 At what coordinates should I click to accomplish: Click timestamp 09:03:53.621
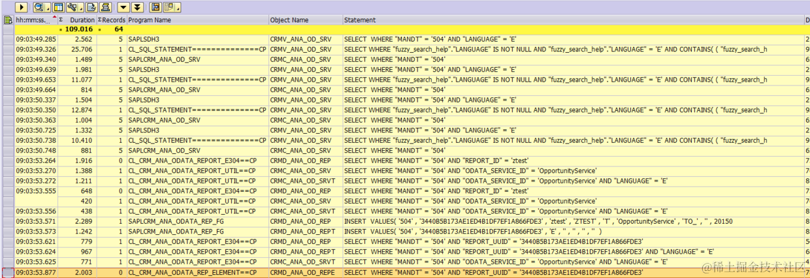(x=36, y=241)
